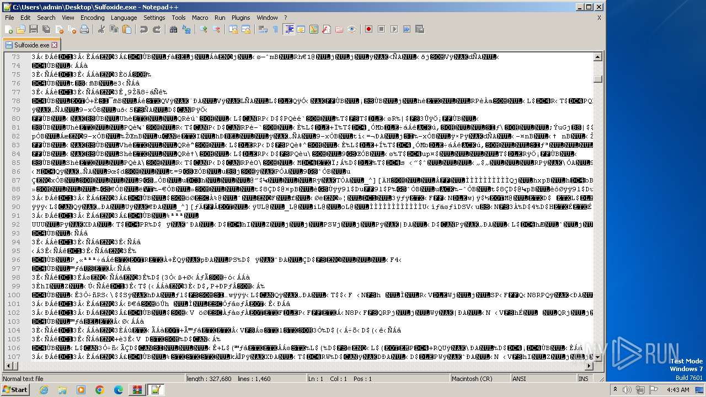Screen dimensions: 706x397
Task: Open the Settings menu
Action: tap(154, 18)
